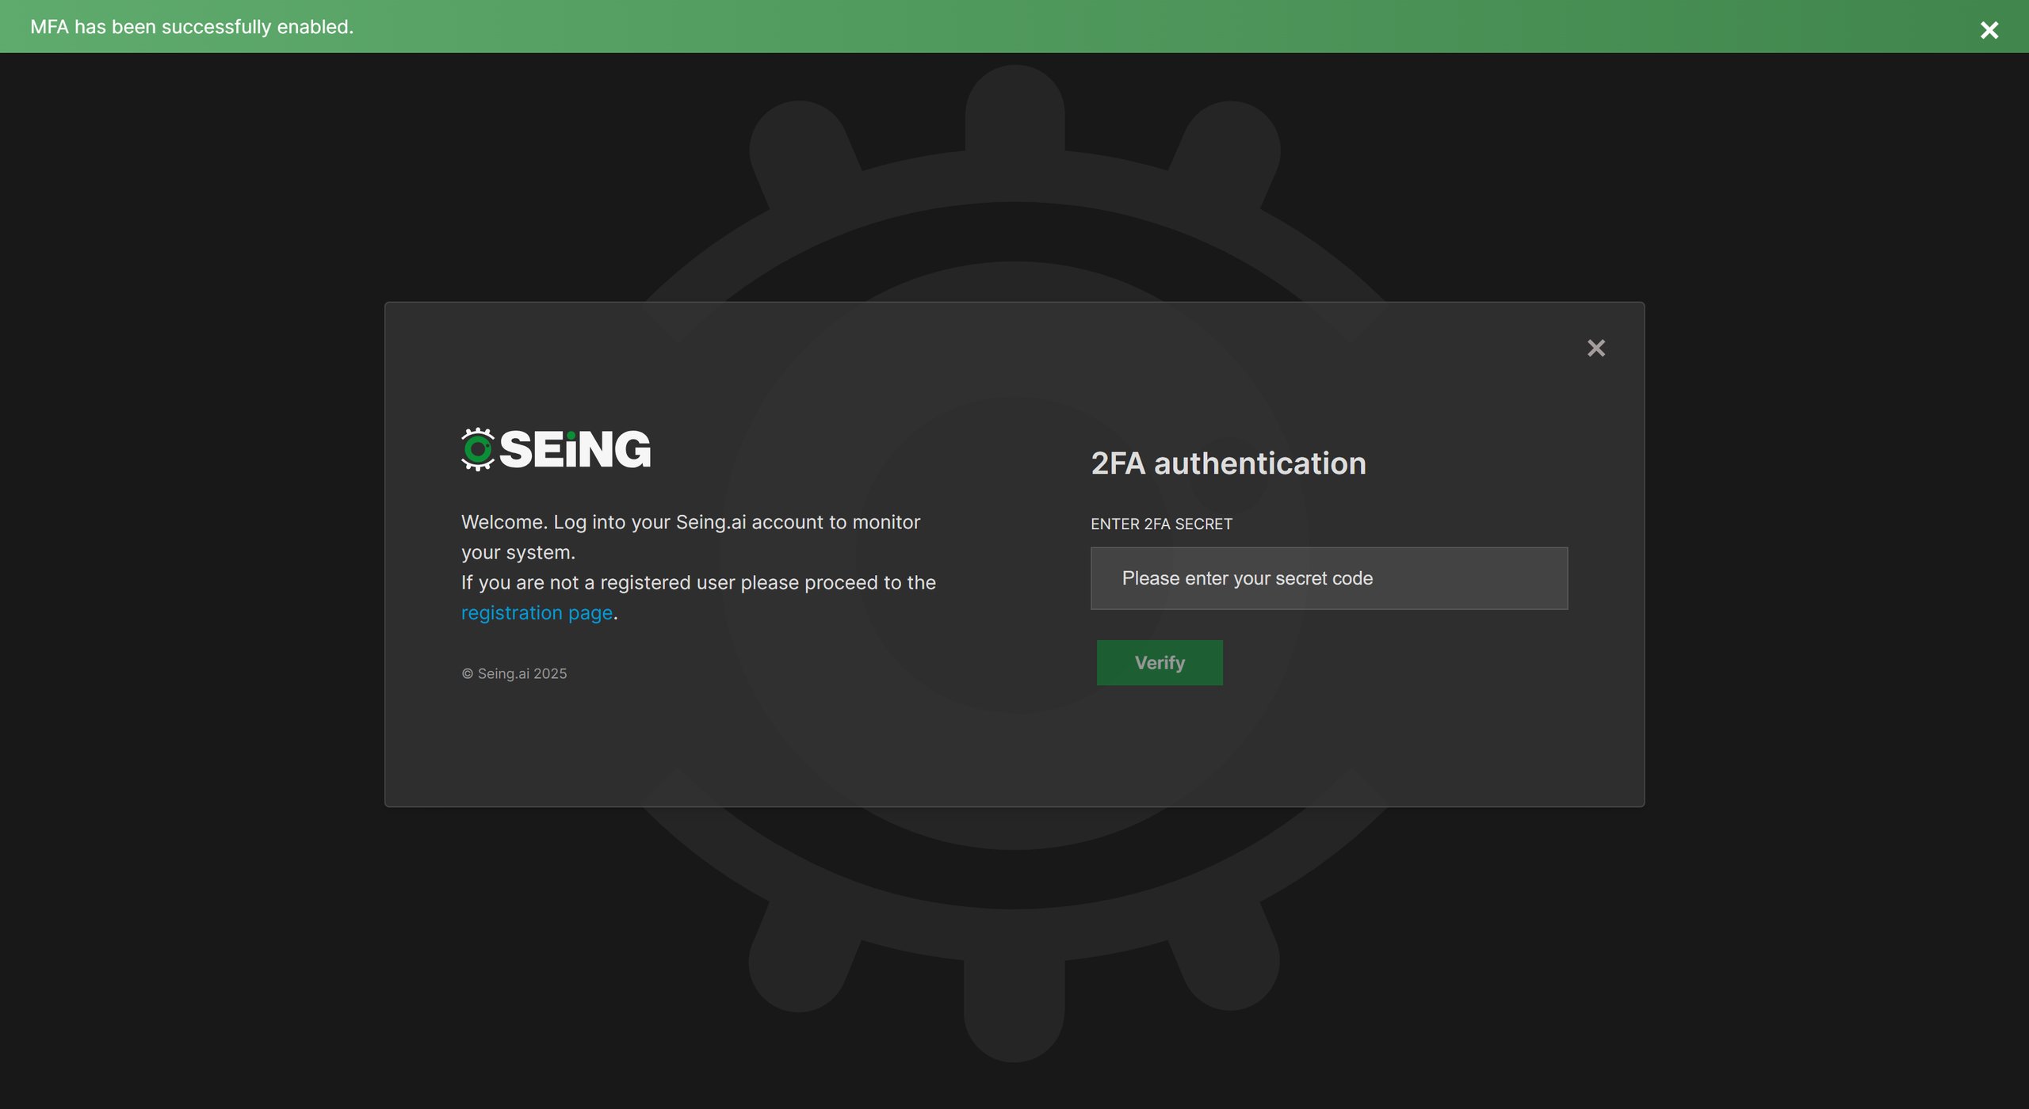
Task: Click the copyright symbol before Seing.ai
Action: tap(467, 674)
